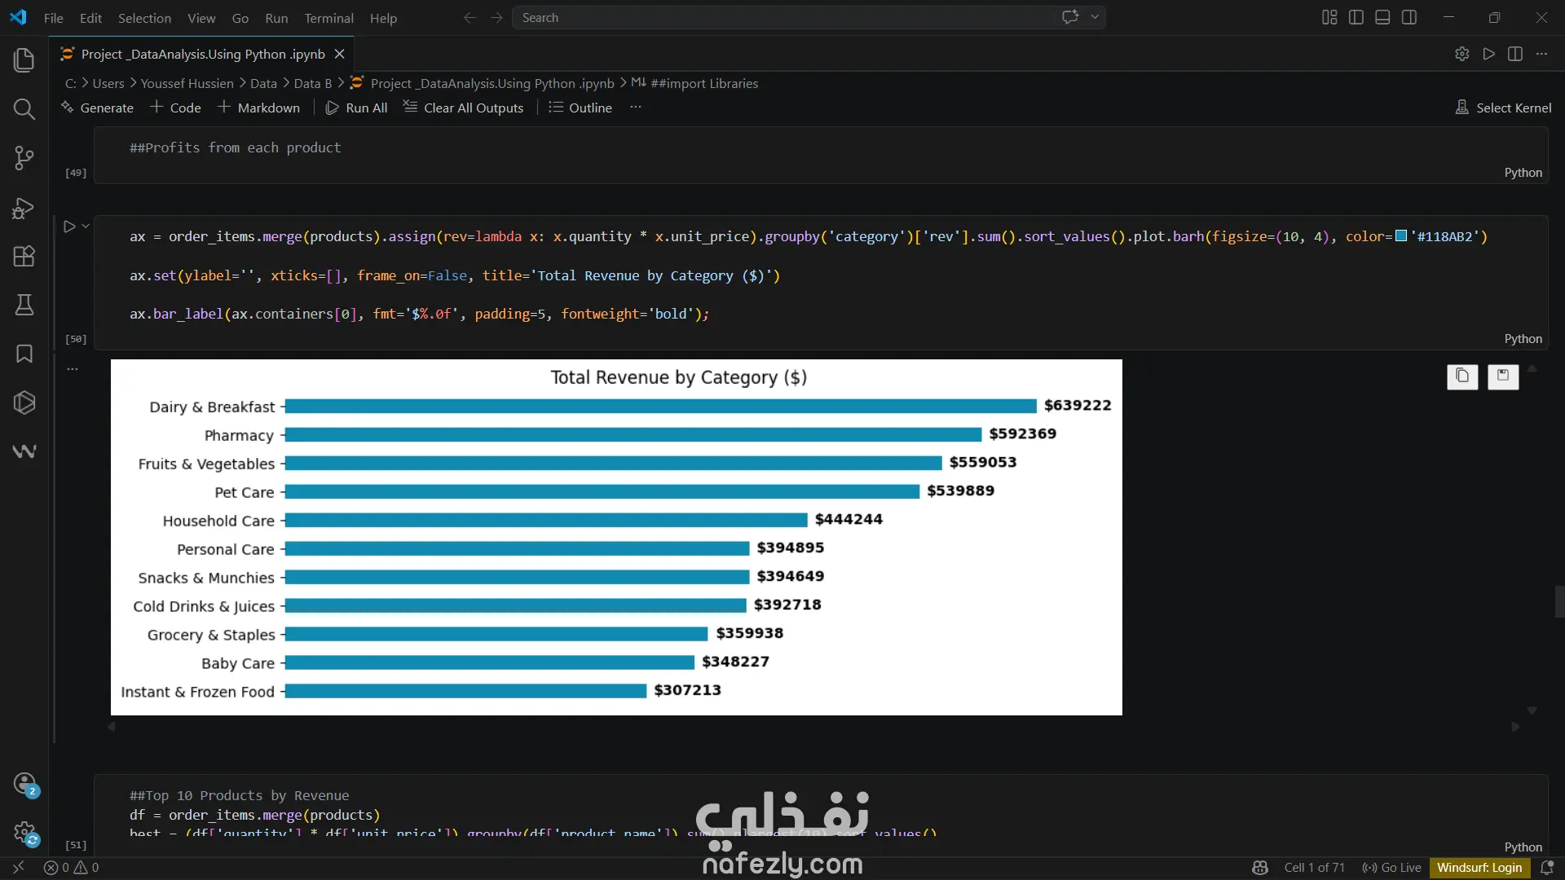Click Windsurf: Login in status bar
The width and height of the screenshot is (1565, 880).
1479,868
